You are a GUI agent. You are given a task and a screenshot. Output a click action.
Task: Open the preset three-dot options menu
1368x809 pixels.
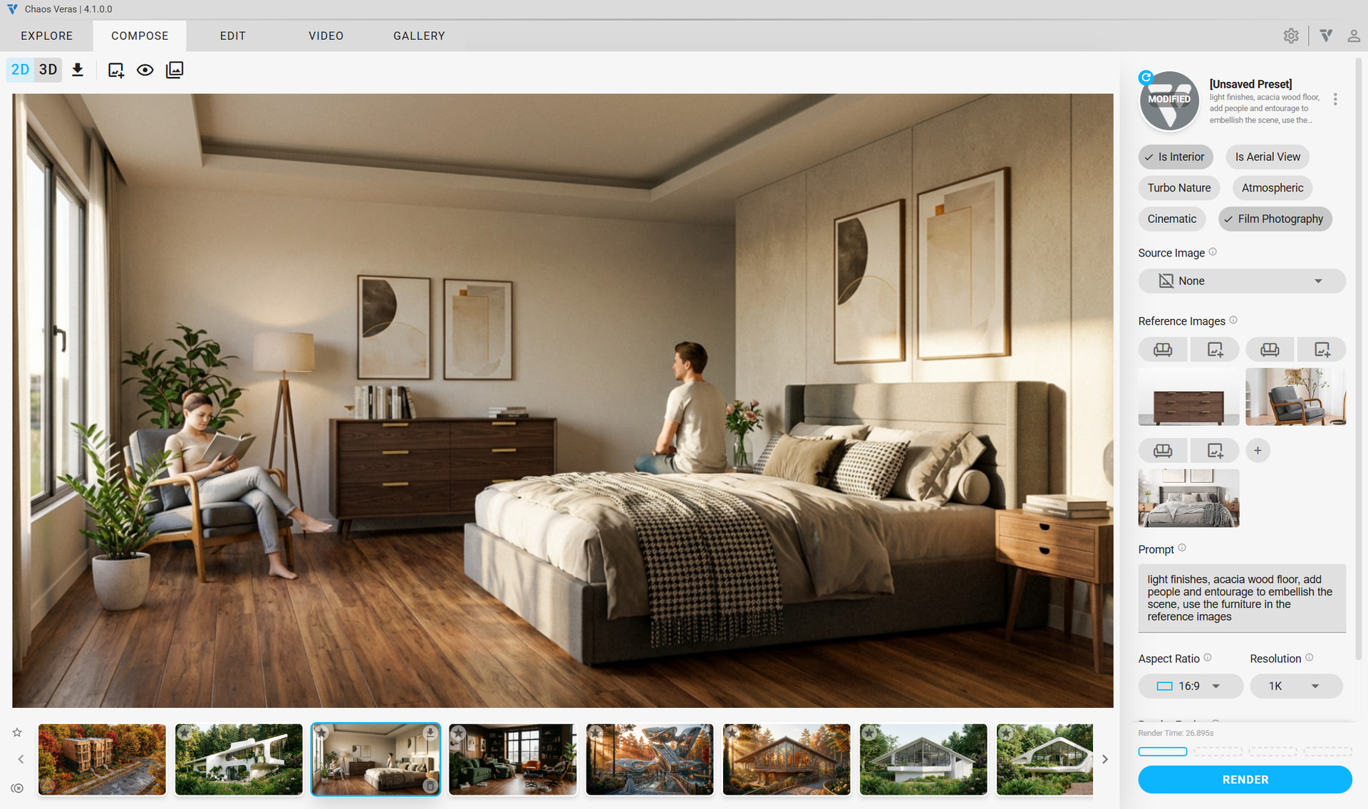[x=1335, y=100]
